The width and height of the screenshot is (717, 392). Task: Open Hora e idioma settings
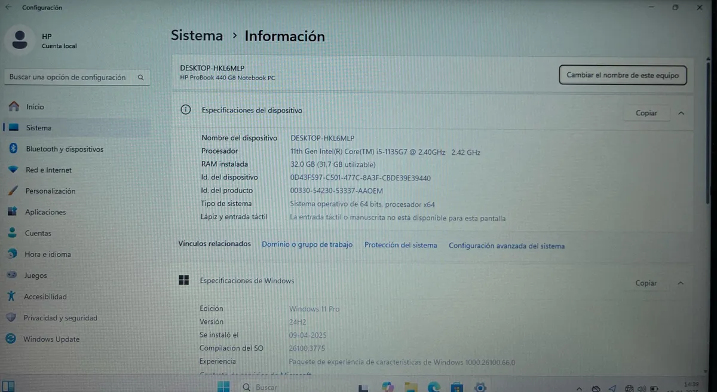coord(76,255)
